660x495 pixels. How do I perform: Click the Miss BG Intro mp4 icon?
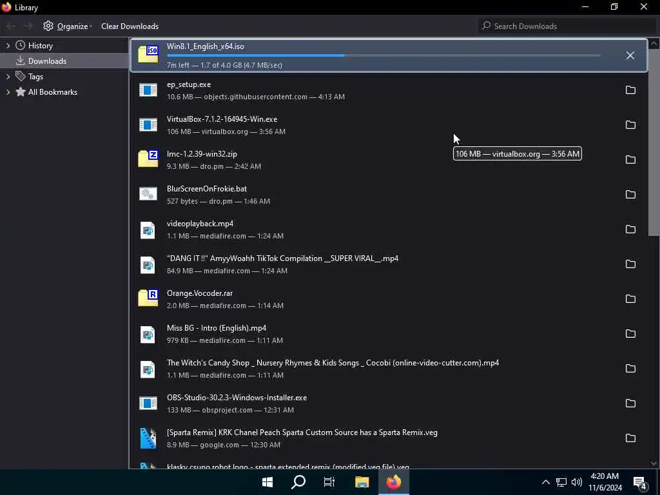[148, 335]
